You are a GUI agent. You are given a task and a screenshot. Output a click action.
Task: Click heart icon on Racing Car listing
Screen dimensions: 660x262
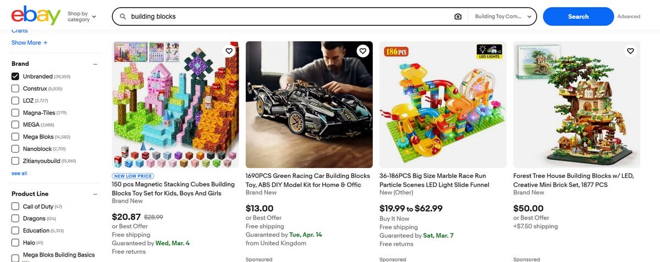pyautogui.click(x=363, y=51)
